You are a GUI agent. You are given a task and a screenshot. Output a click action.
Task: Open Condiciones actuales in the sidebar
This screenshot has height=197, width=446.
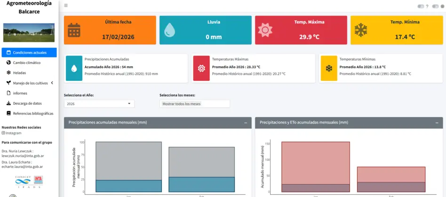tap(29, 53)
